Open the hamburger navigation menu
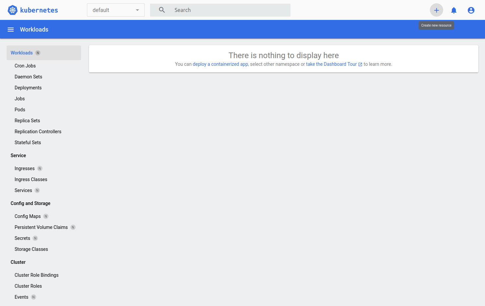The image size is (485, 306). [x=11, y=29]
